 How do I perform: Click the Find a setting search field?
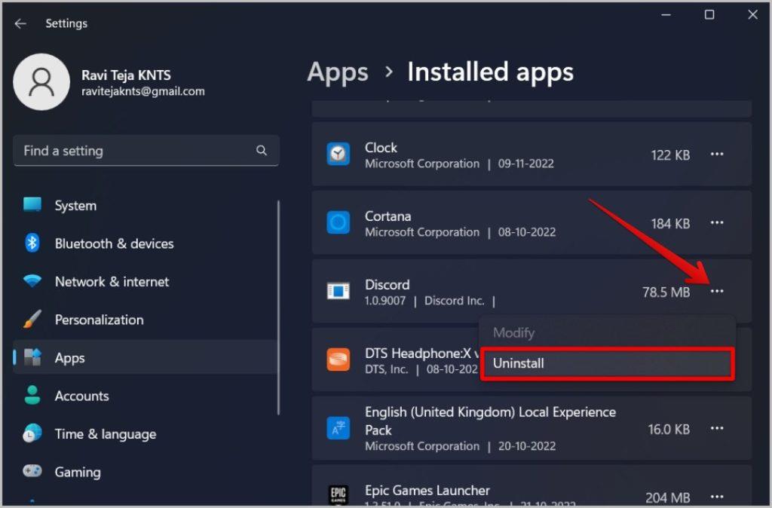[146, 150]
